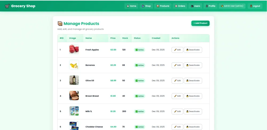Click green check icon in Fresh Apples status
The width and height of the screenshot is (267, 130).
pyautogui.click(x=136, y=50)
